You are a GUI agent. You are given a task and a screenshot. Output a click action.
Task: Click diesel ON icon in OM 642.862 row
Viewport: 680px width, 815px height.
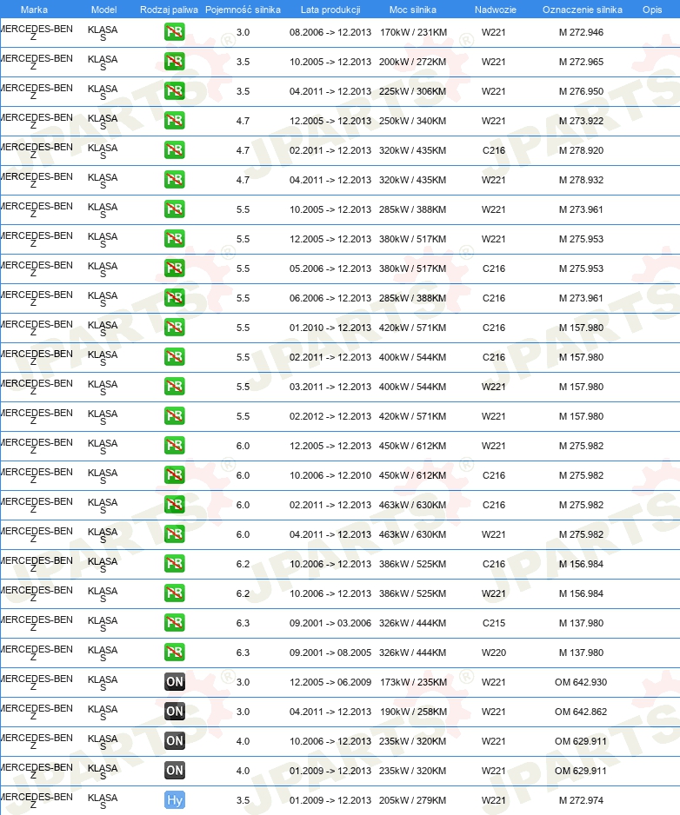(x=174, y=712)
